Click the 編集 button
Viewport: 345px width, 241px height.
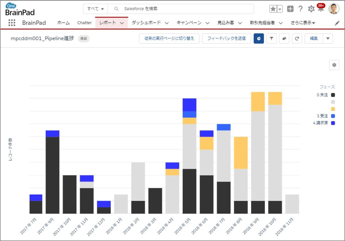(314, 38)
